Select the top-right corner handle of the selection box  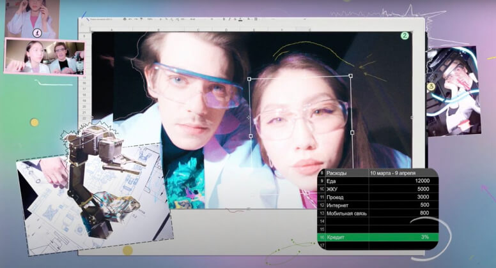[x=351, y=77]
